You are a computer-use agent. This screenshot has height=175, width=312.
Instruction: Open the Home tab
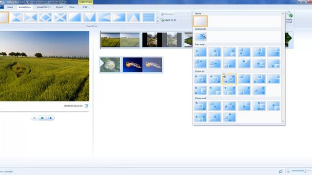click(x=10, y=7)
